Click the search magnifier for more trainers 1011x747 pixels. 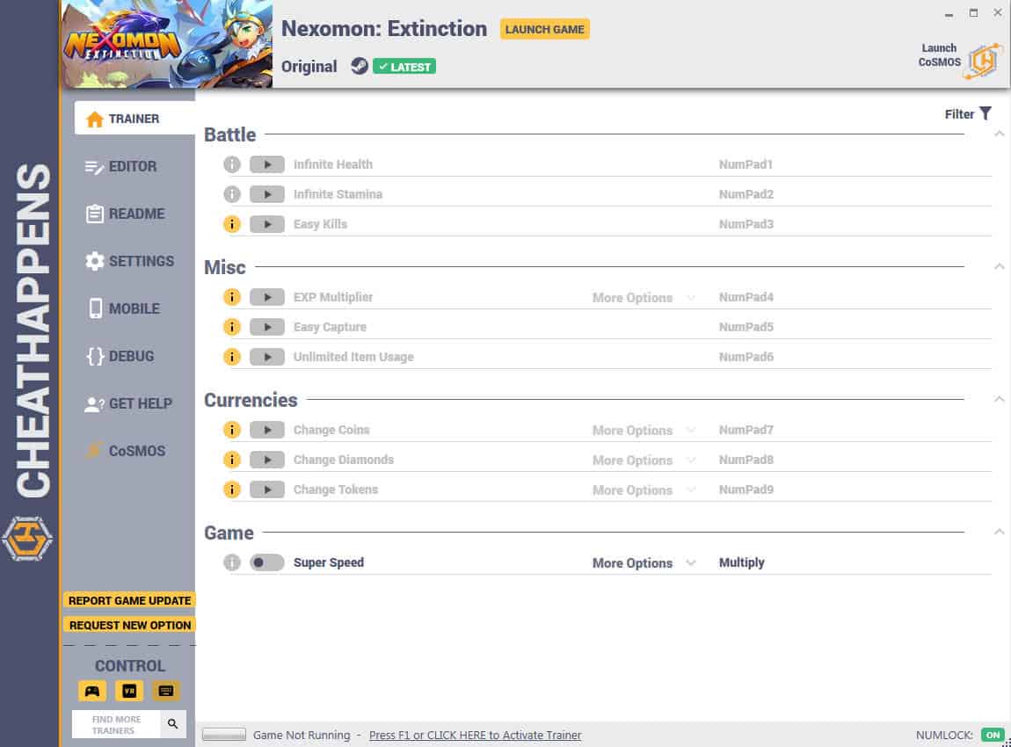173,724
